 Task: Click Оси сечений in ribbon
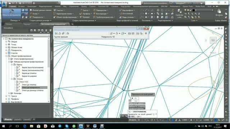click(126, 14)
